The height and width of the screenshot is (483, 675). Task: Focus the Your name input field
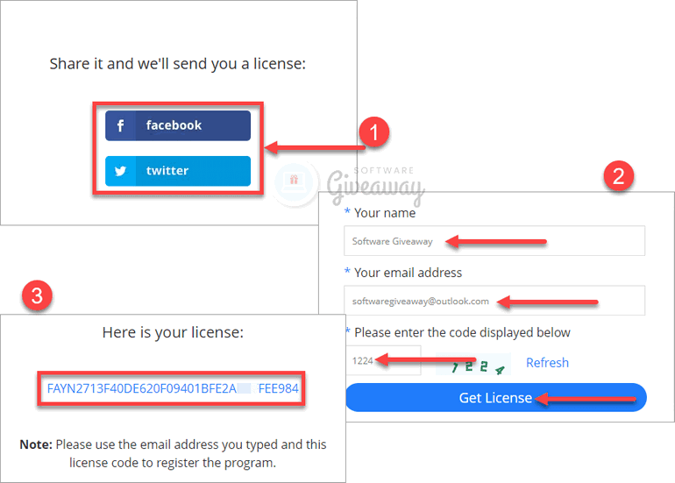click(494, 241)
